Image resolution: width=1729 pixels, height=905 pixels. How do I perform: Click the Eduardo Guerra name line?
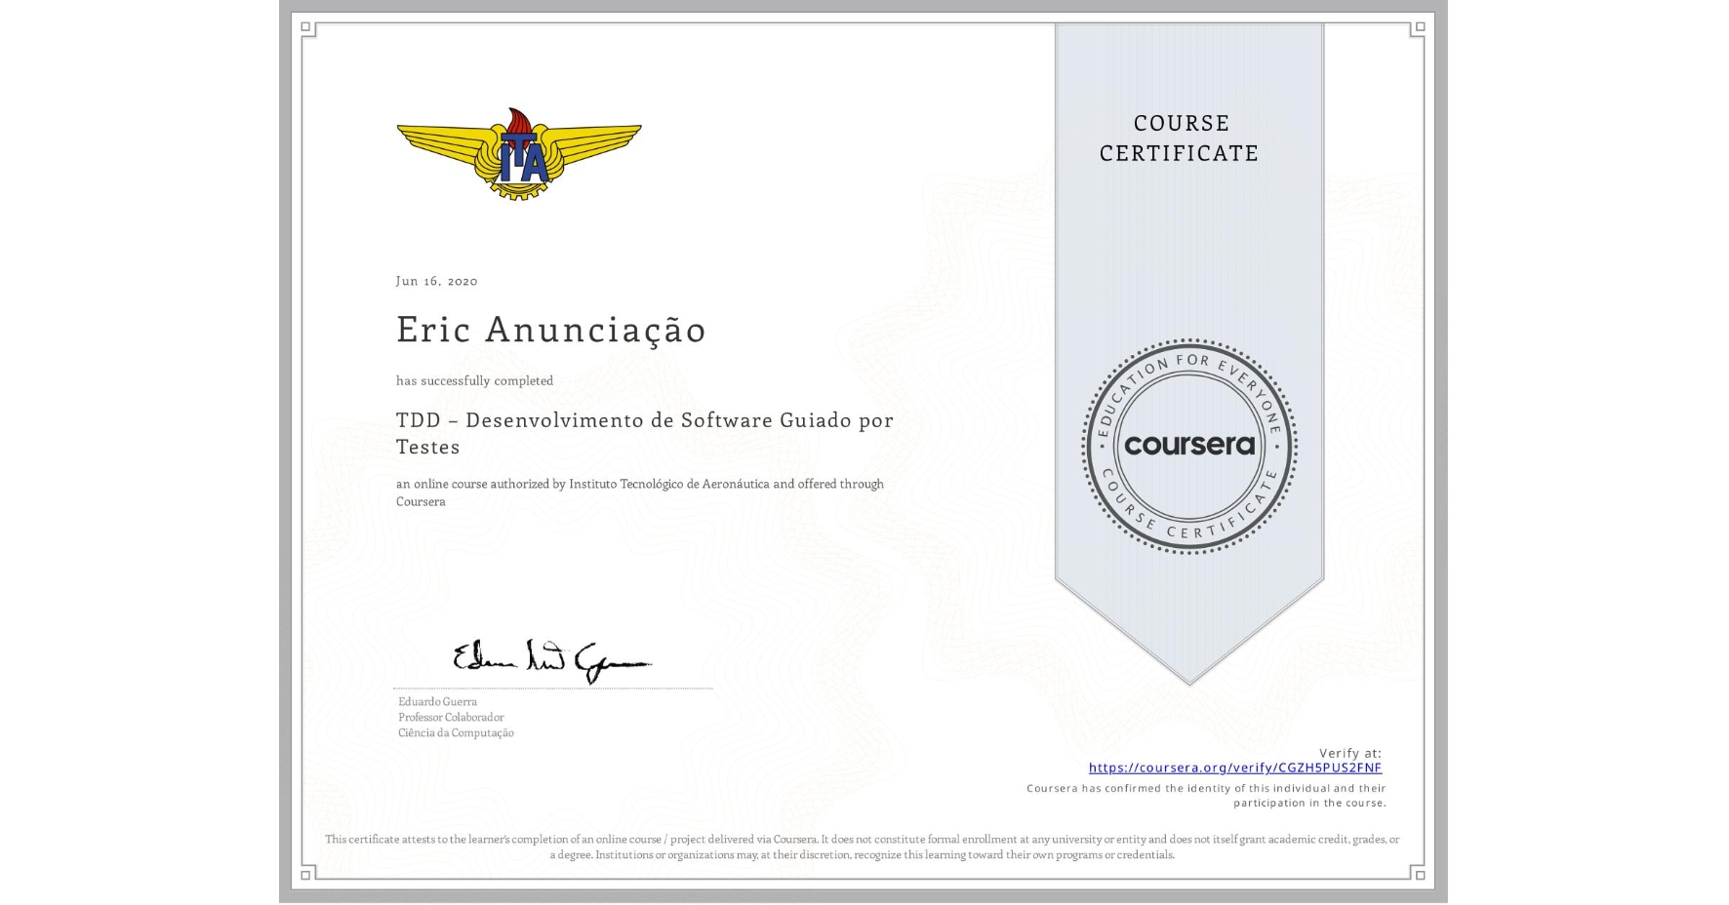[437, 701]
